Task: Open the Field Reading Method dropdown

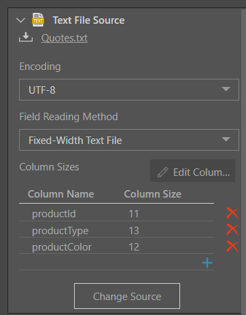Action: (x=129, y=140)
